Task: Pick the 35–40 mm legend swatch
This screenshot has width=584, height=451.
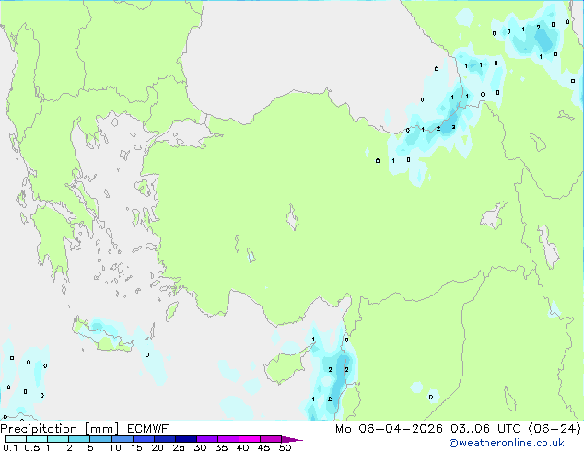Action: [228, 439]
